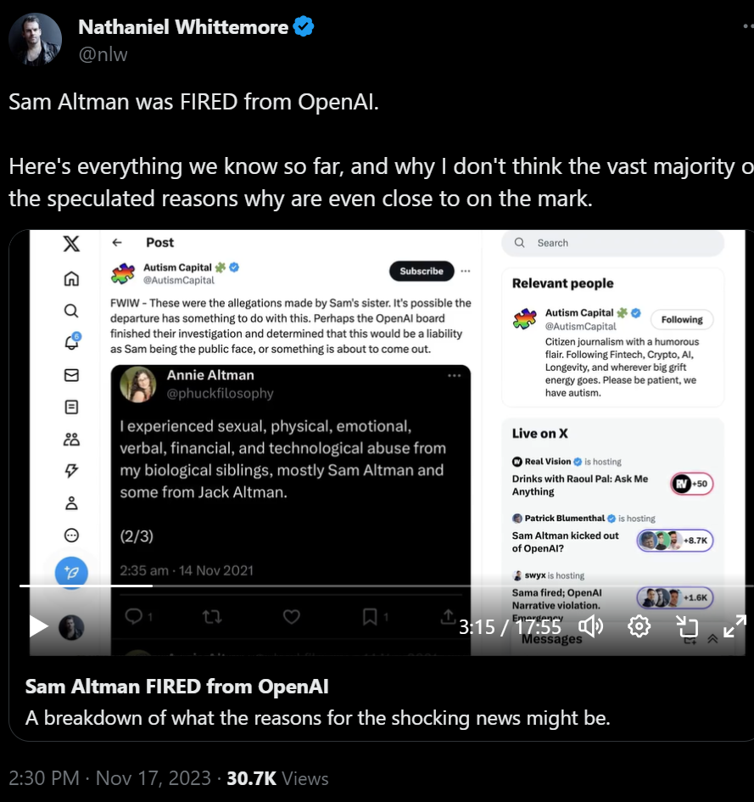Click Subscribe button on Autism Capital post
Image resolution: width=754 pixels, height=802 pixels.
(x=422, y=272)
